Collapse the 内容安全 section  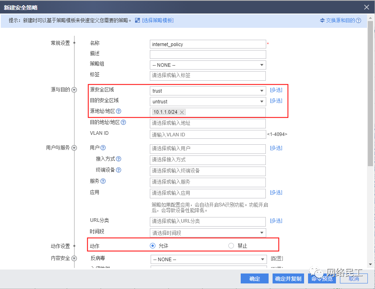click(74, 258)
